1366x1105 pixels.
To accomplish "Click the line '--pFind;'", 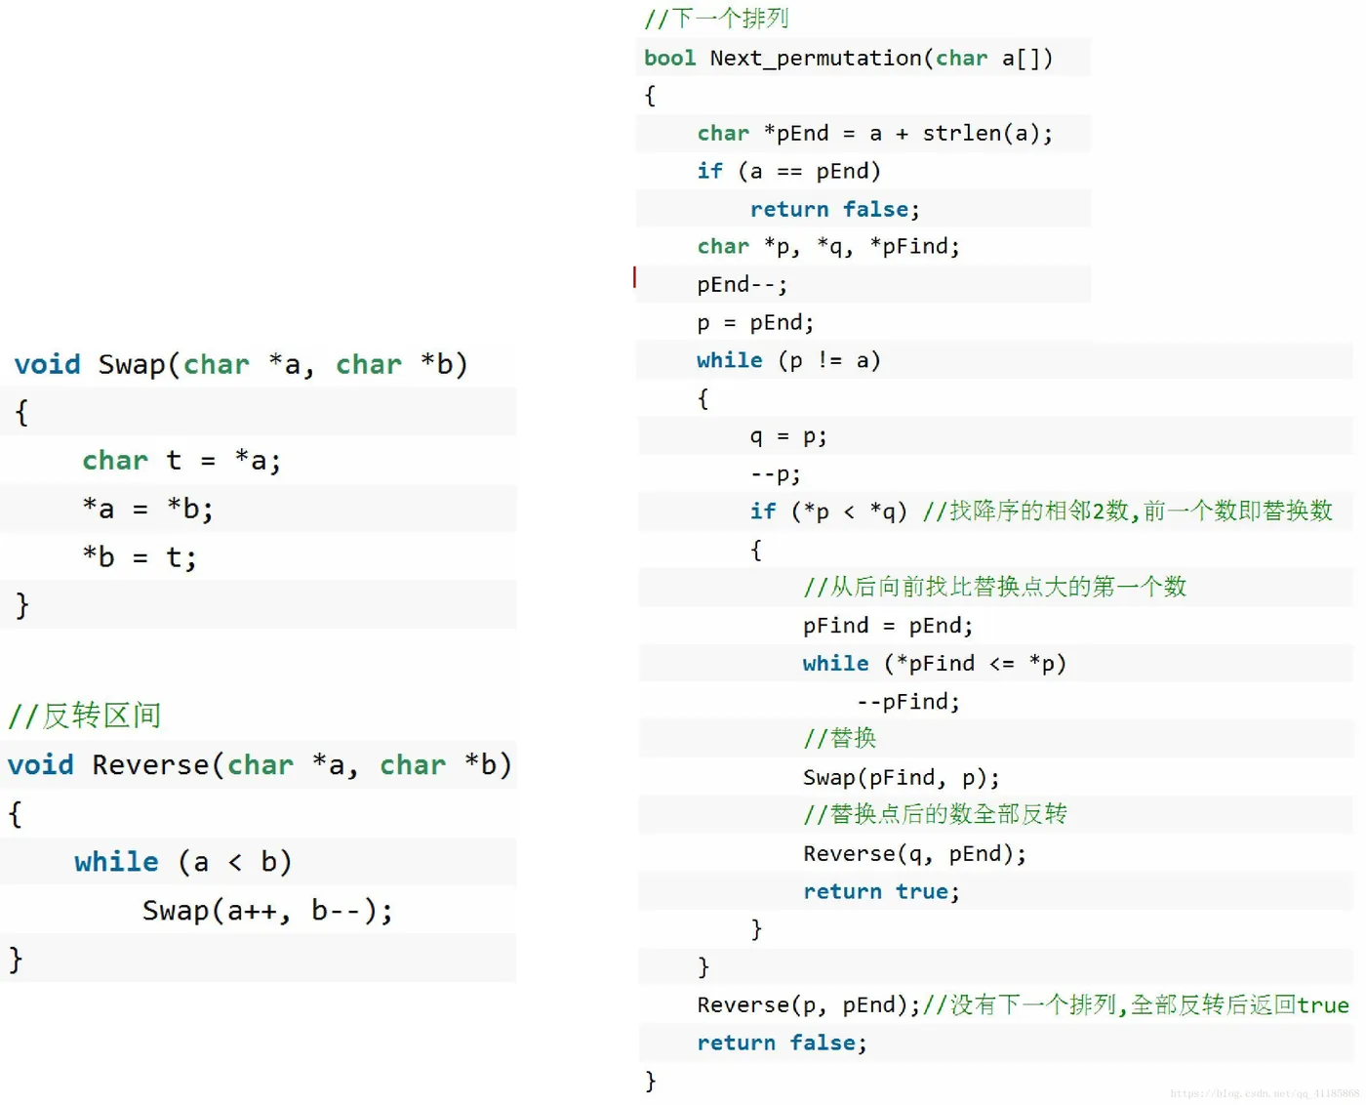I will 908,701.
